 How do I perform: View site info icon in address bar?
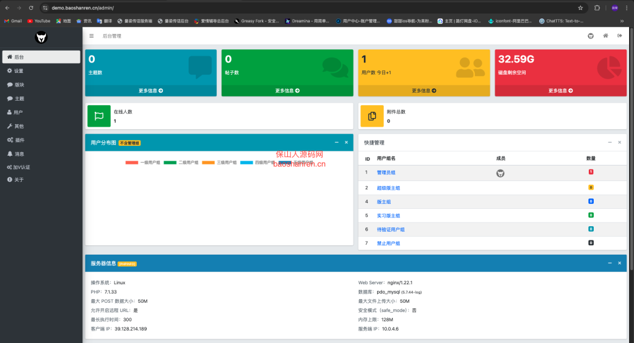pyautogui.click(x=45, y=7)
